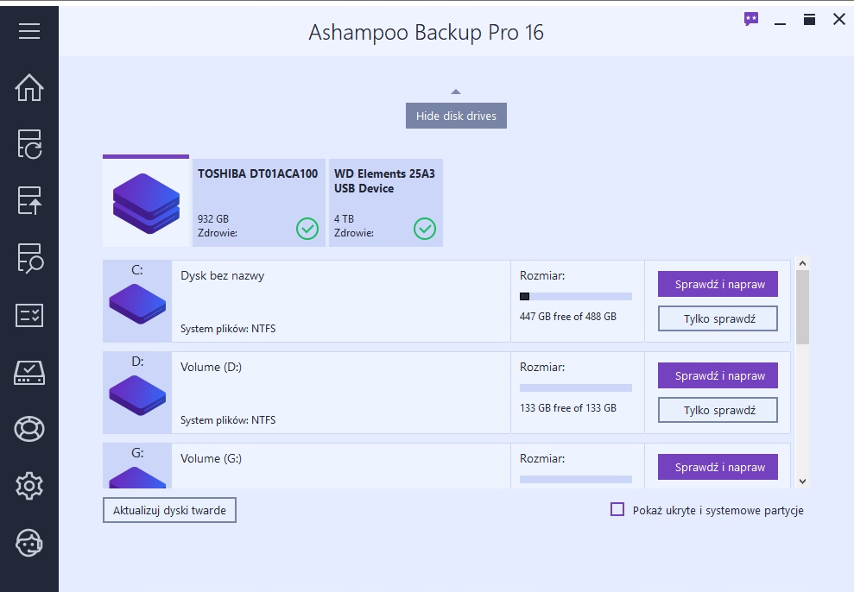Open the support agent icon

click(x=29, y=543)
